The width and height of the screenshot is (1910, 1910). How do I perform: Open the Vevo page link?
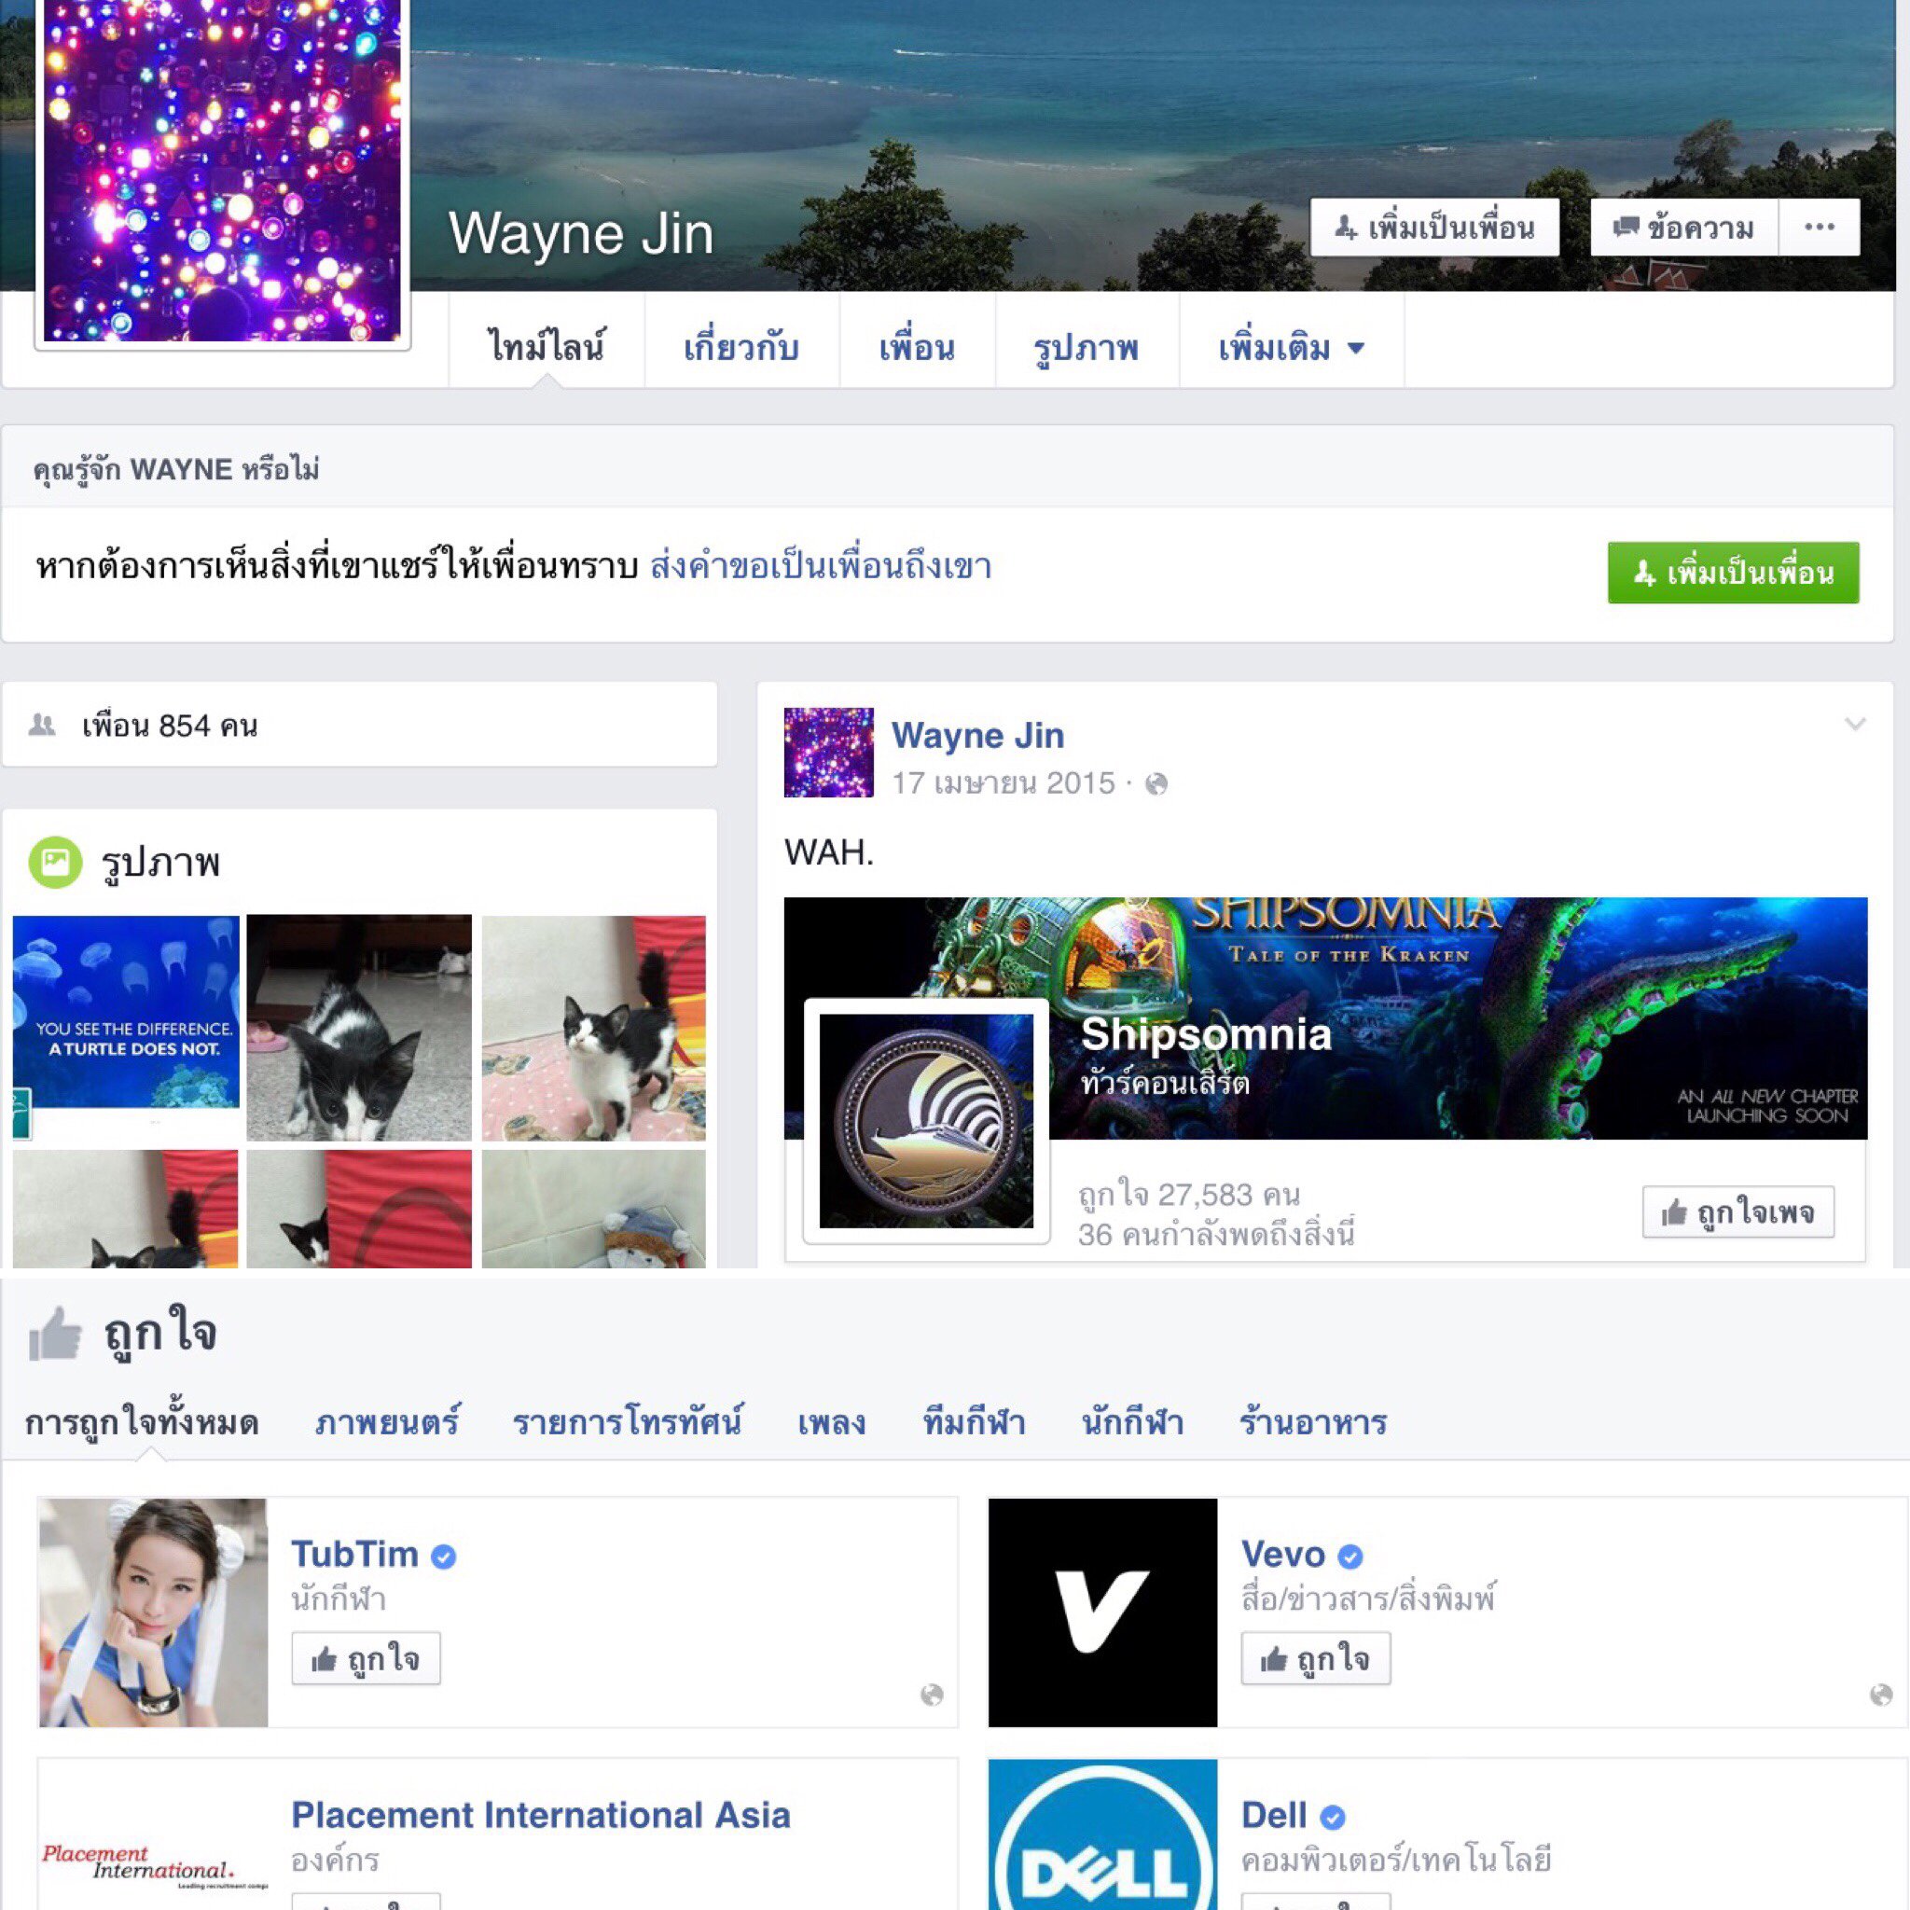point(1283,1554)
